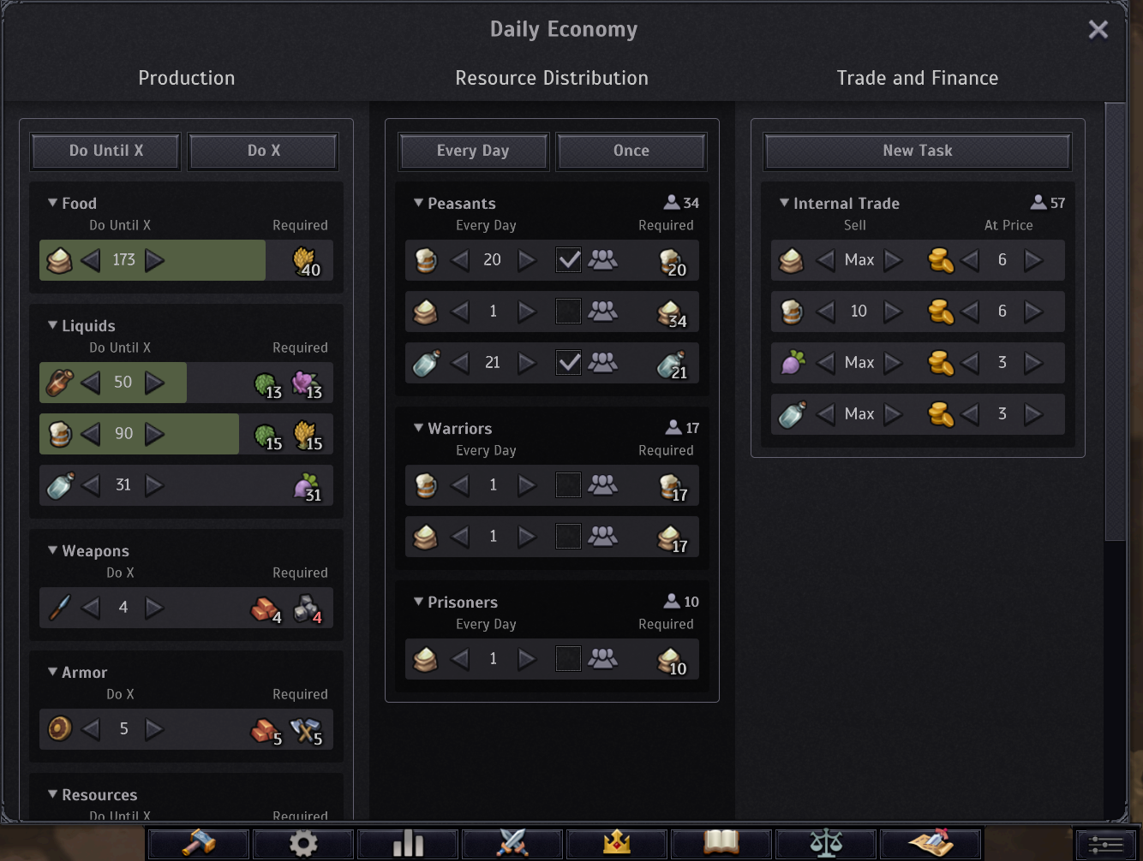Click the open book icon

click(x=721, y=843)
